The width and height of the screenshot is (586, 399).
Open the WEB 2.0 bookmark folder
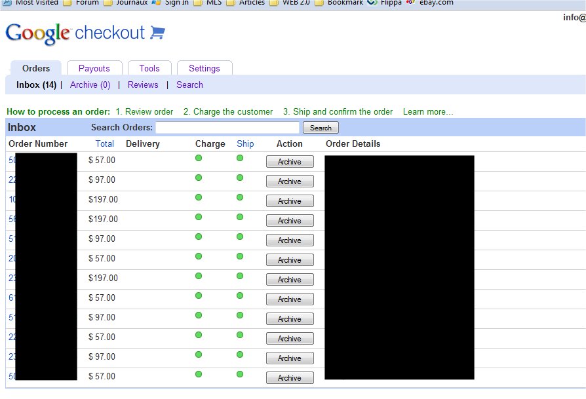pos(290,3)
